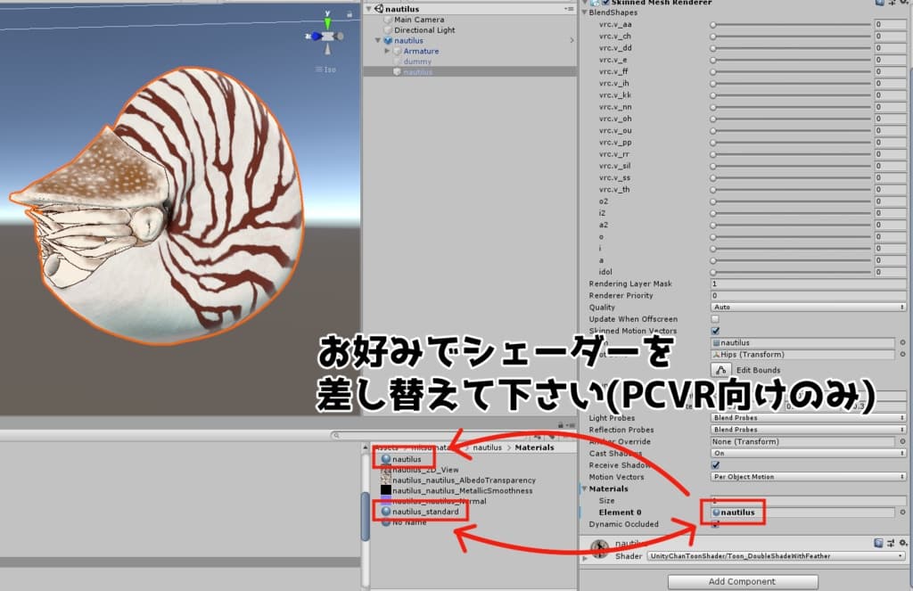The height and width of the screenshot is (591, 913).
Task: Open the Shader dropdown for the material
Action: (777, 556)
